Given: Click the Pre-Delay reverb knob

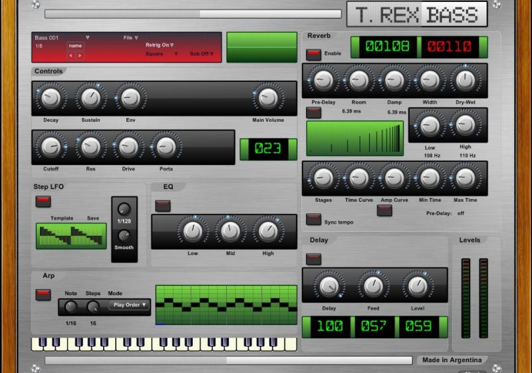Looking at the screenshot, I should (323, 81).
